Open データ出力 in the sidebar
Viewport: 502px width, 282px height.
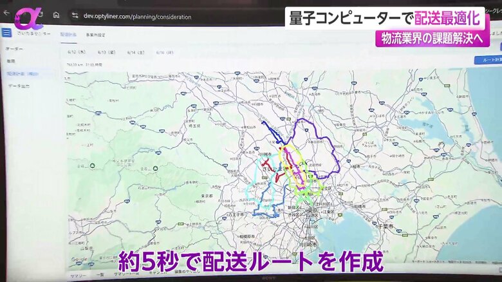coord(19,86)
